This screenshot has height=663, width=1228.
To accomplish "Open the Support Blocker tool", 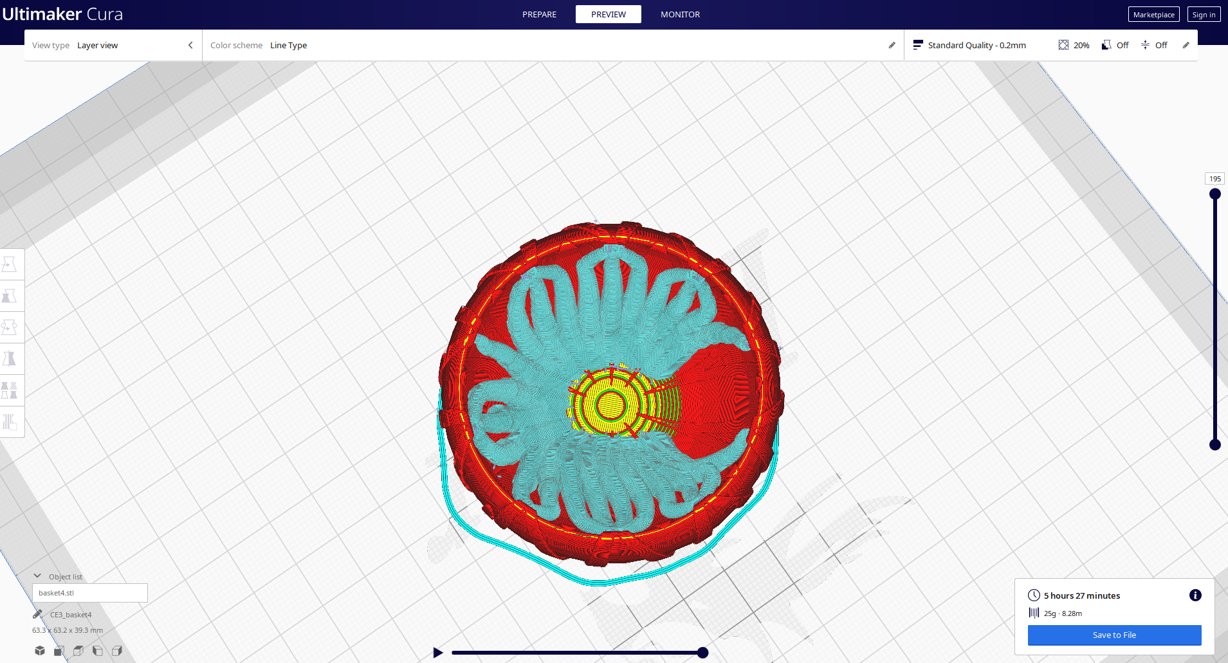I will point(10,422).
